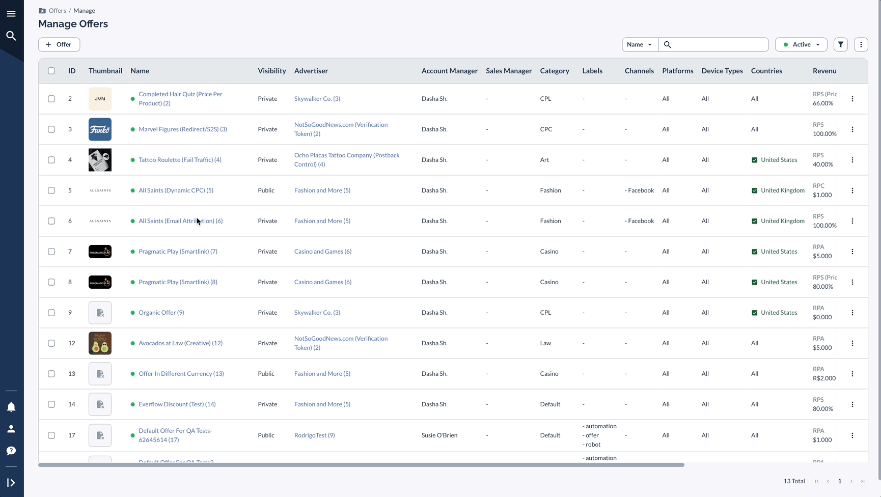
Task: Open row actions for Completed Hair Quiz
Action: tap(852, 99)
